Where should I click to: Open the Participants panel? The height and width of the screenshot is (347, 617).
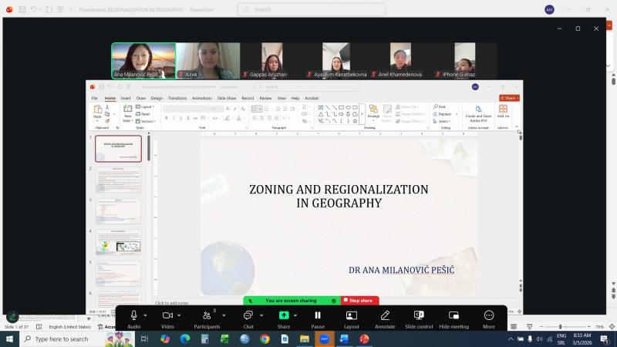[207, 315]
